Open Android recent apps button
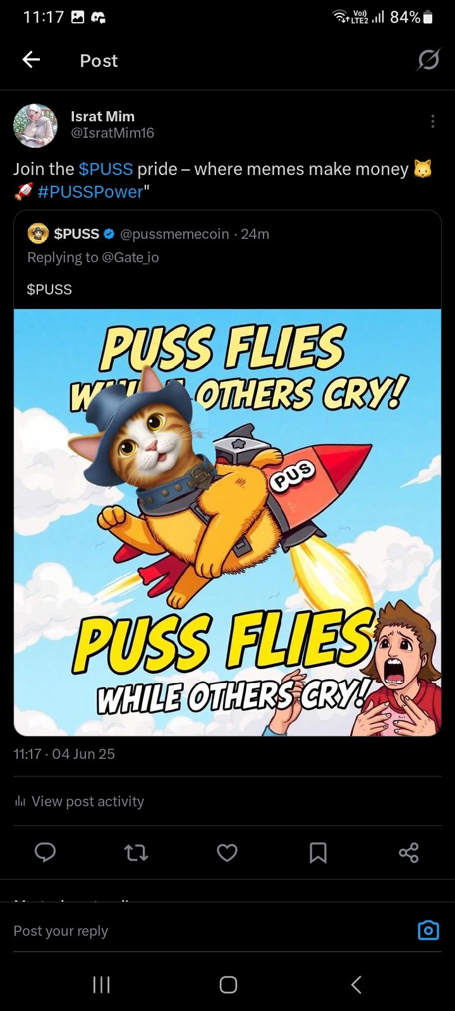This screenshot has height=1011, width=455. 101,984
